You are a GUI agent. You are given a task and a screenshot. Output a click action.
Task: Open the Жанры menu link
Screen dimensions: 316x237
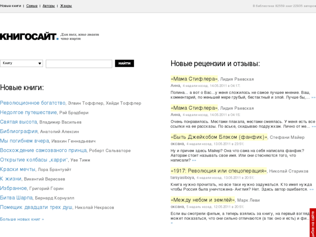66,6
